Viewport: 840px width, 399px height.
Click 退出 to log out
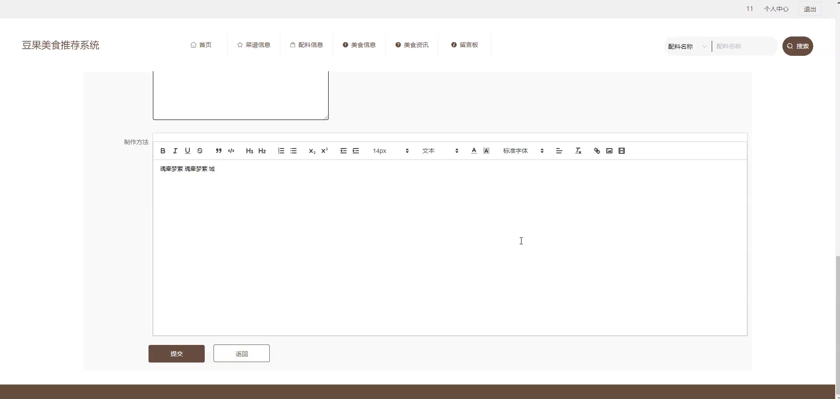coord(810,9)
